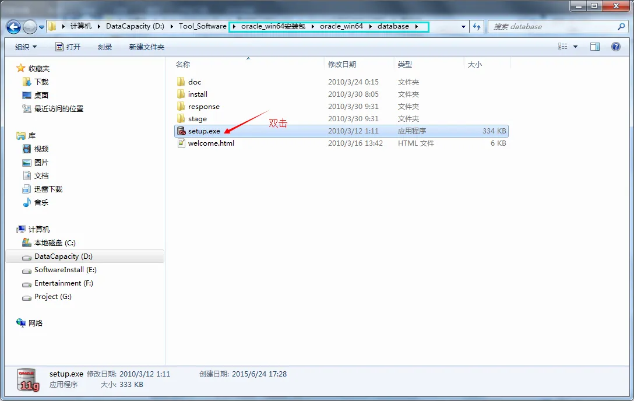Viewport: 634px width, 401px height.
Task: Click the setup.exe file name
Action: [x=204, y=131]
